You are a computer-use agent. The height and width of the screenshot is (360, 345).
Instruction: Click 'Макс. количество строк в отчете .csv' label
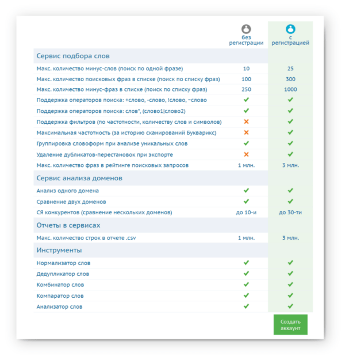[x=86, y=238]
